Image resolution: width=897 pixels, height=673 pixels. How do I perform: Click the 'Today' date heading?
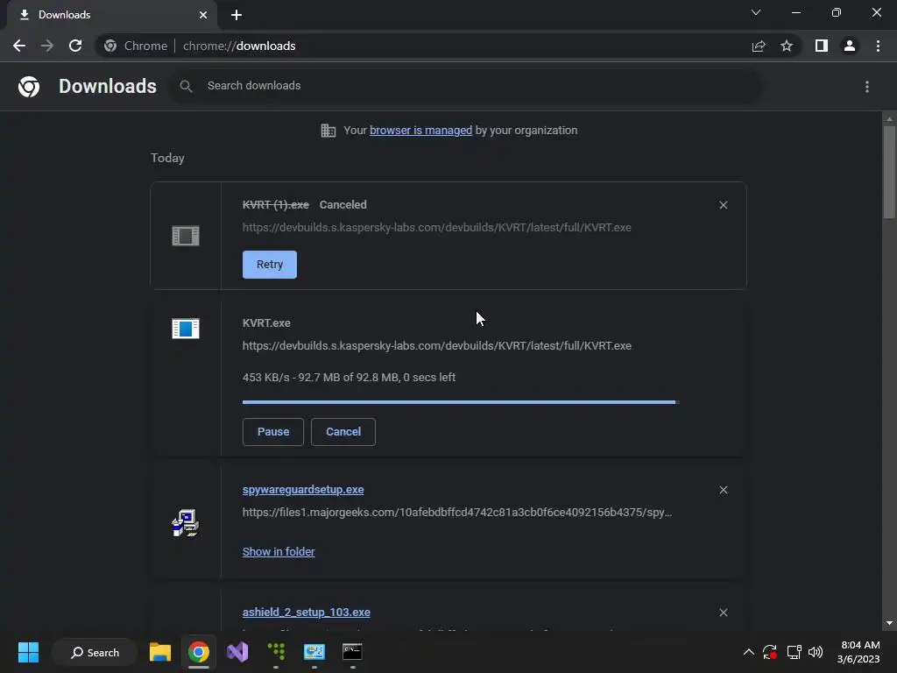(167, 158)
